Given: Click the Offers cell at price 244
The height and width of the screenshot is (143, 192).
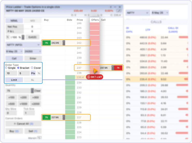Looking at the screenshot, I should [x=94, y=33].
